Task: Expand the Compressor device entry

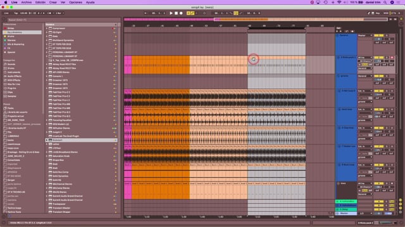Action: tap(47, 28)
